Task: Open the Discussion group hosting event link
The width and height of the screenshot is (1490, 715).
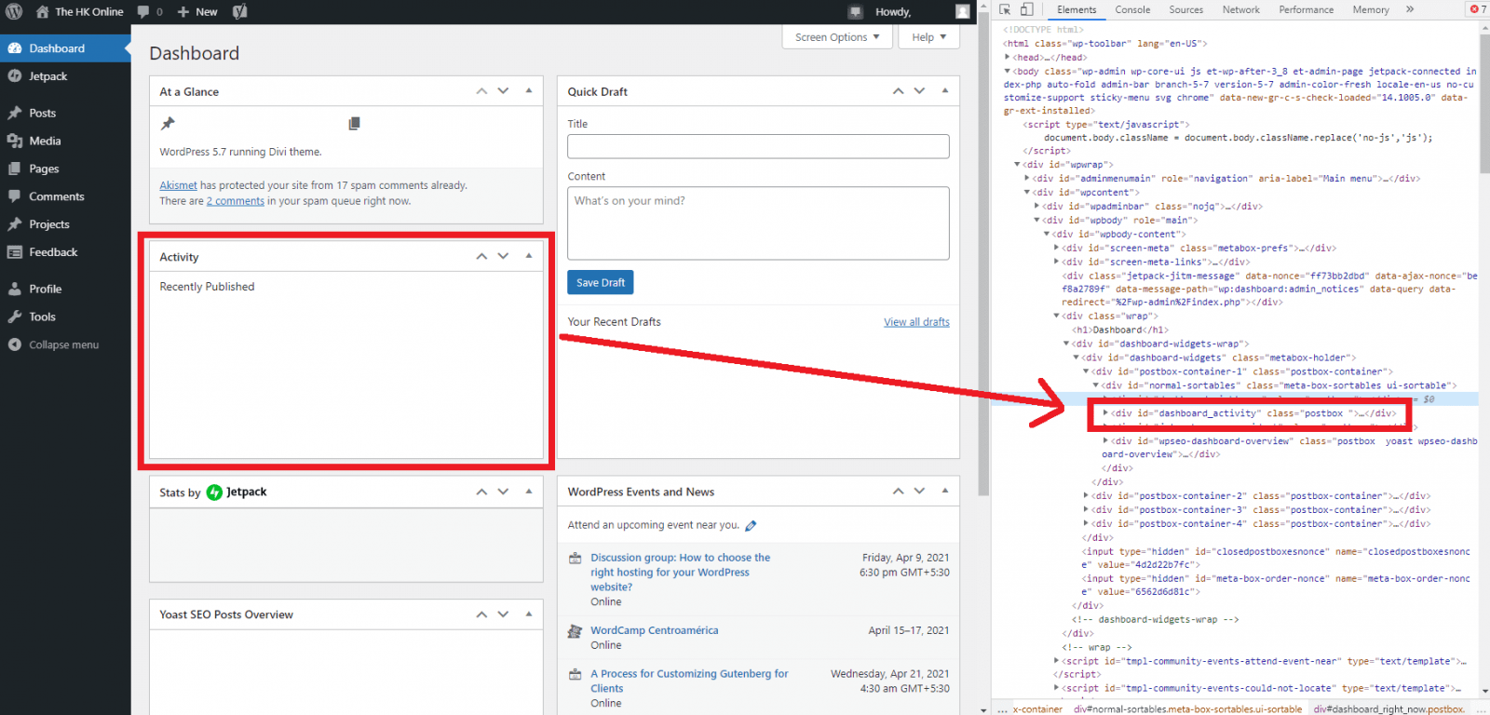Action: pyautogui.click(x=681, y=573)
